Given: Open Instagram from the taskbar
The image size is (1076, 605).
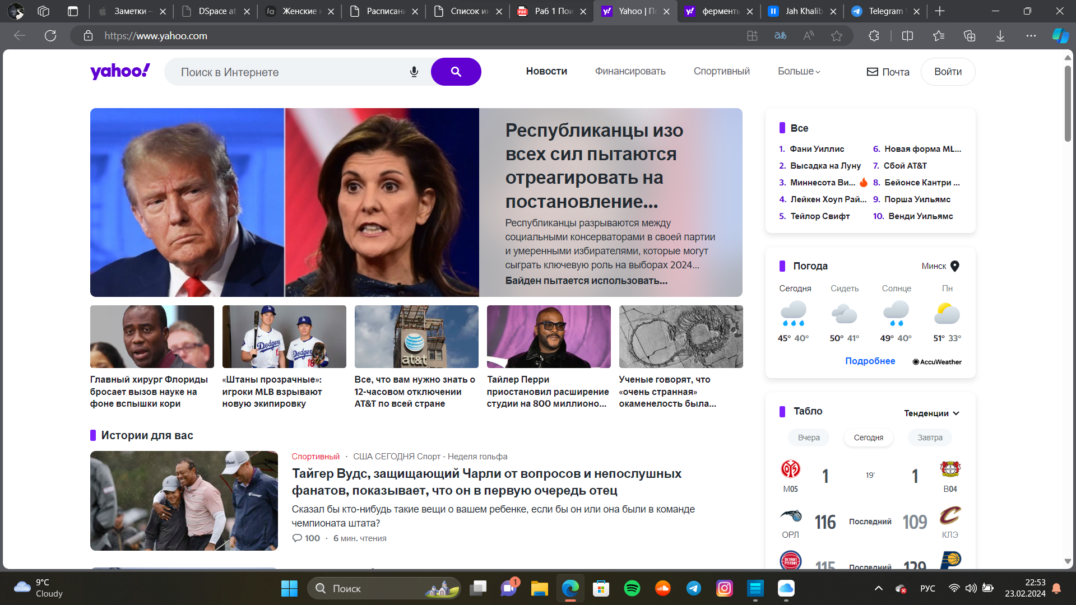Looking at the screenshot, I should coord(724,588).
